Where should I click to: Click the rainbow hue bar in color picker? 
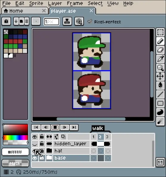[15, 138]
